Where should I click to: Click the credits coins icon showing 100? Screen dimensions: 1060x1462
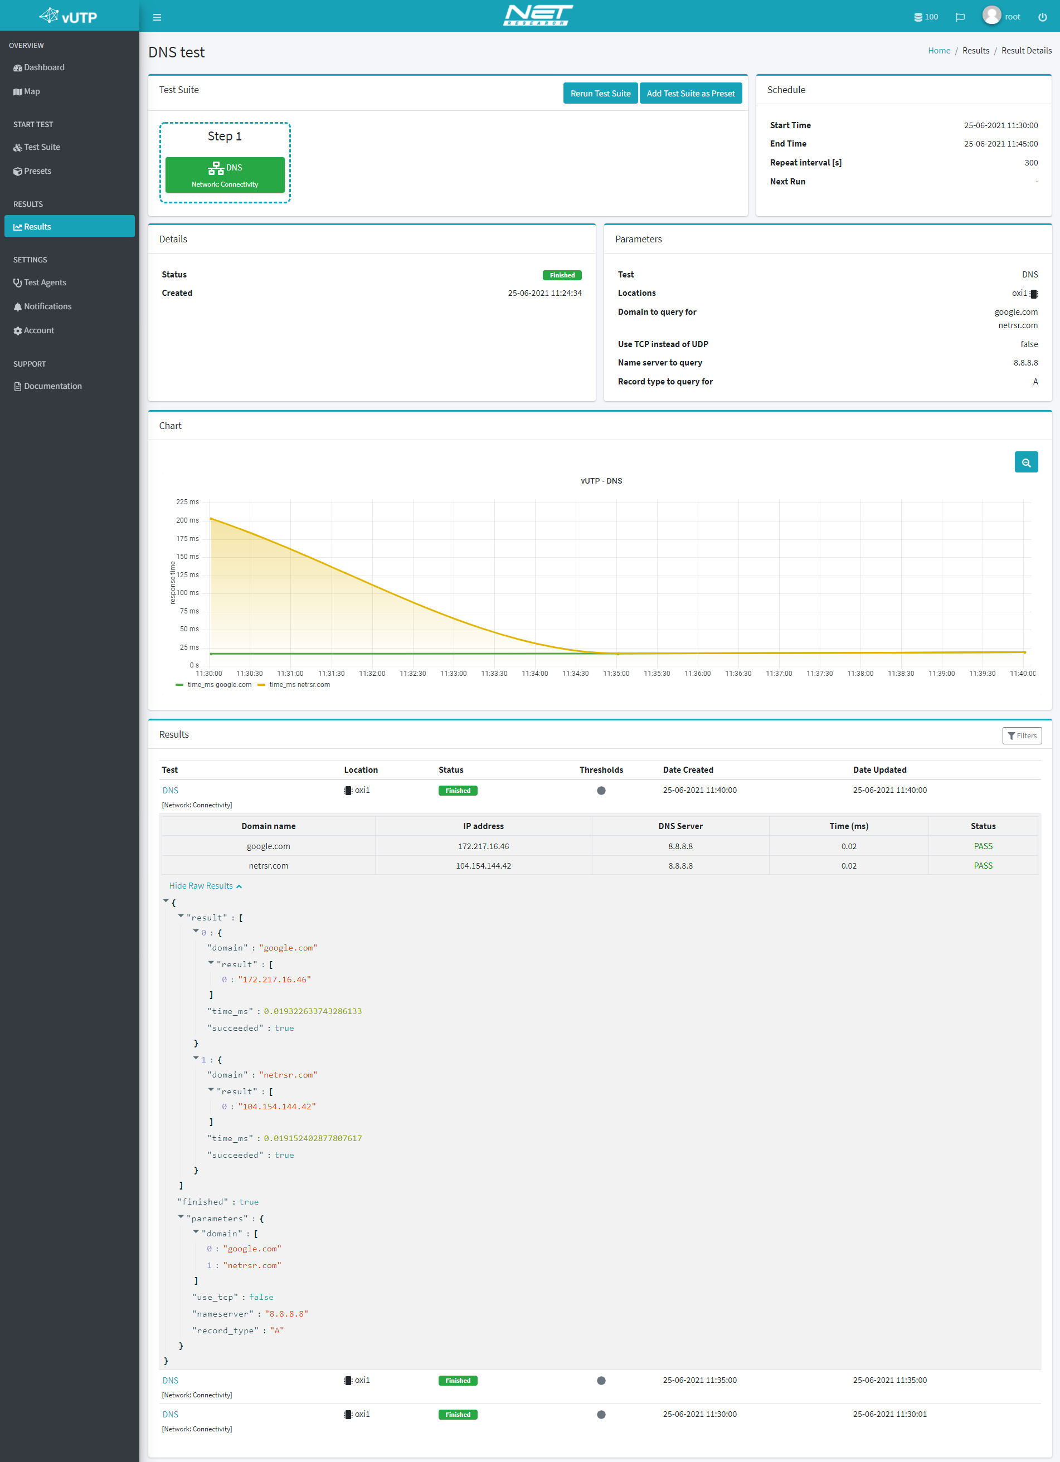pos(926,17)
